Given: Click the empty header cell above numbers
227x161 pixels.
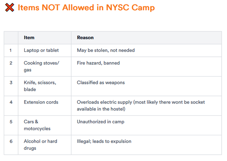Looking at the screenshot, I should (11, 38).
